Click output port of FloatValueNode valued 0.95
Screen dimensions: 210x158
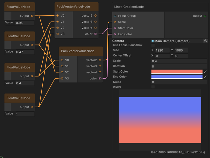pos(32,16)
